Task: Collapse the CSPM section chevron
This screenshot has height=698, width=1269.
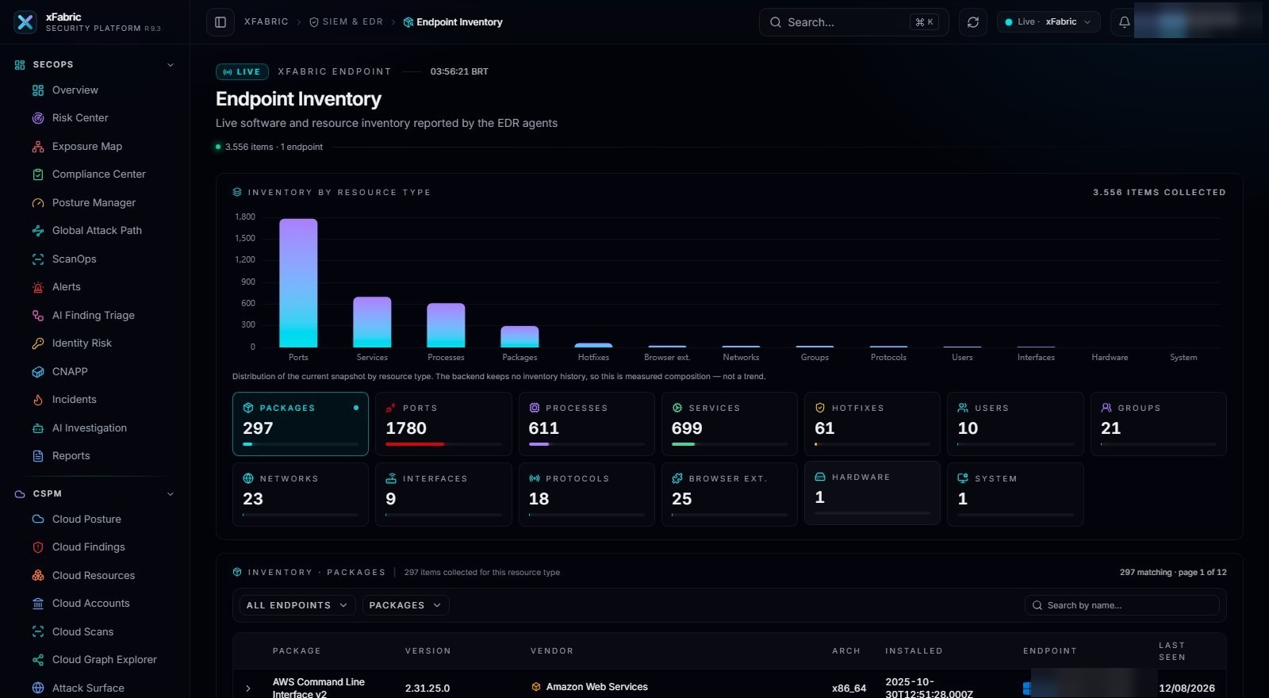Action: click(x=171, y=494)
